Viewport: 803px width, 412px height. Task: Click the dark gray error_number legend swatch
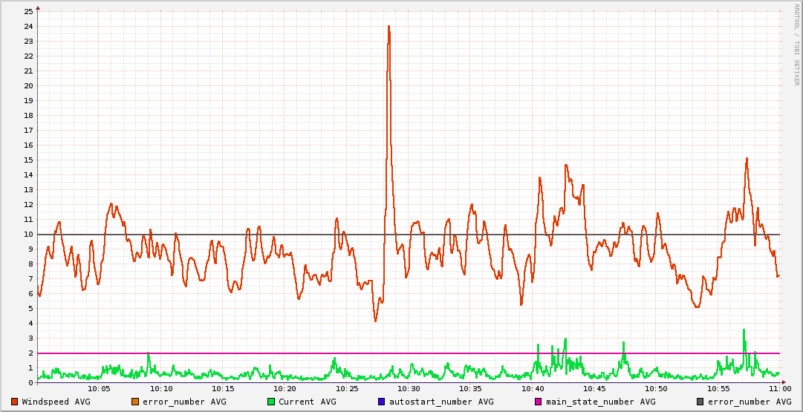700,402
